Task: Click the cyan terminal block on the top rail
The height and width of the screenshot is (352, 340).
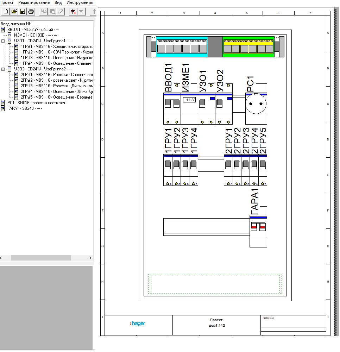Action: [x=182, y=46]
